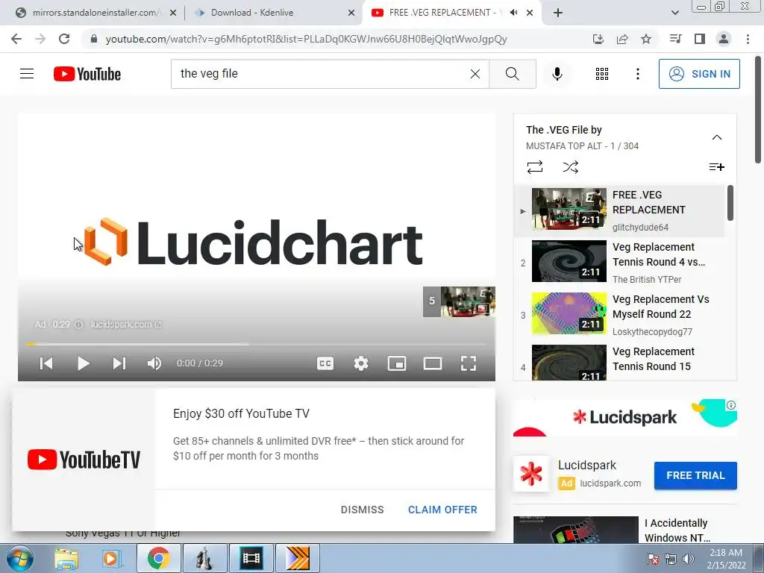
Task: Save the playlist with the add-to-list icon
Action: pyautogui.click(x=716, y=167)
